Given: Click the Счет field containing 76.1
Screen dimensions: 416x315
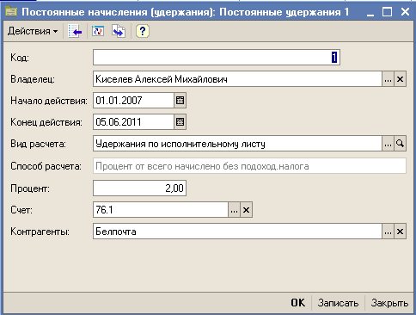Looking at the screenshot, I should (161, 210).
